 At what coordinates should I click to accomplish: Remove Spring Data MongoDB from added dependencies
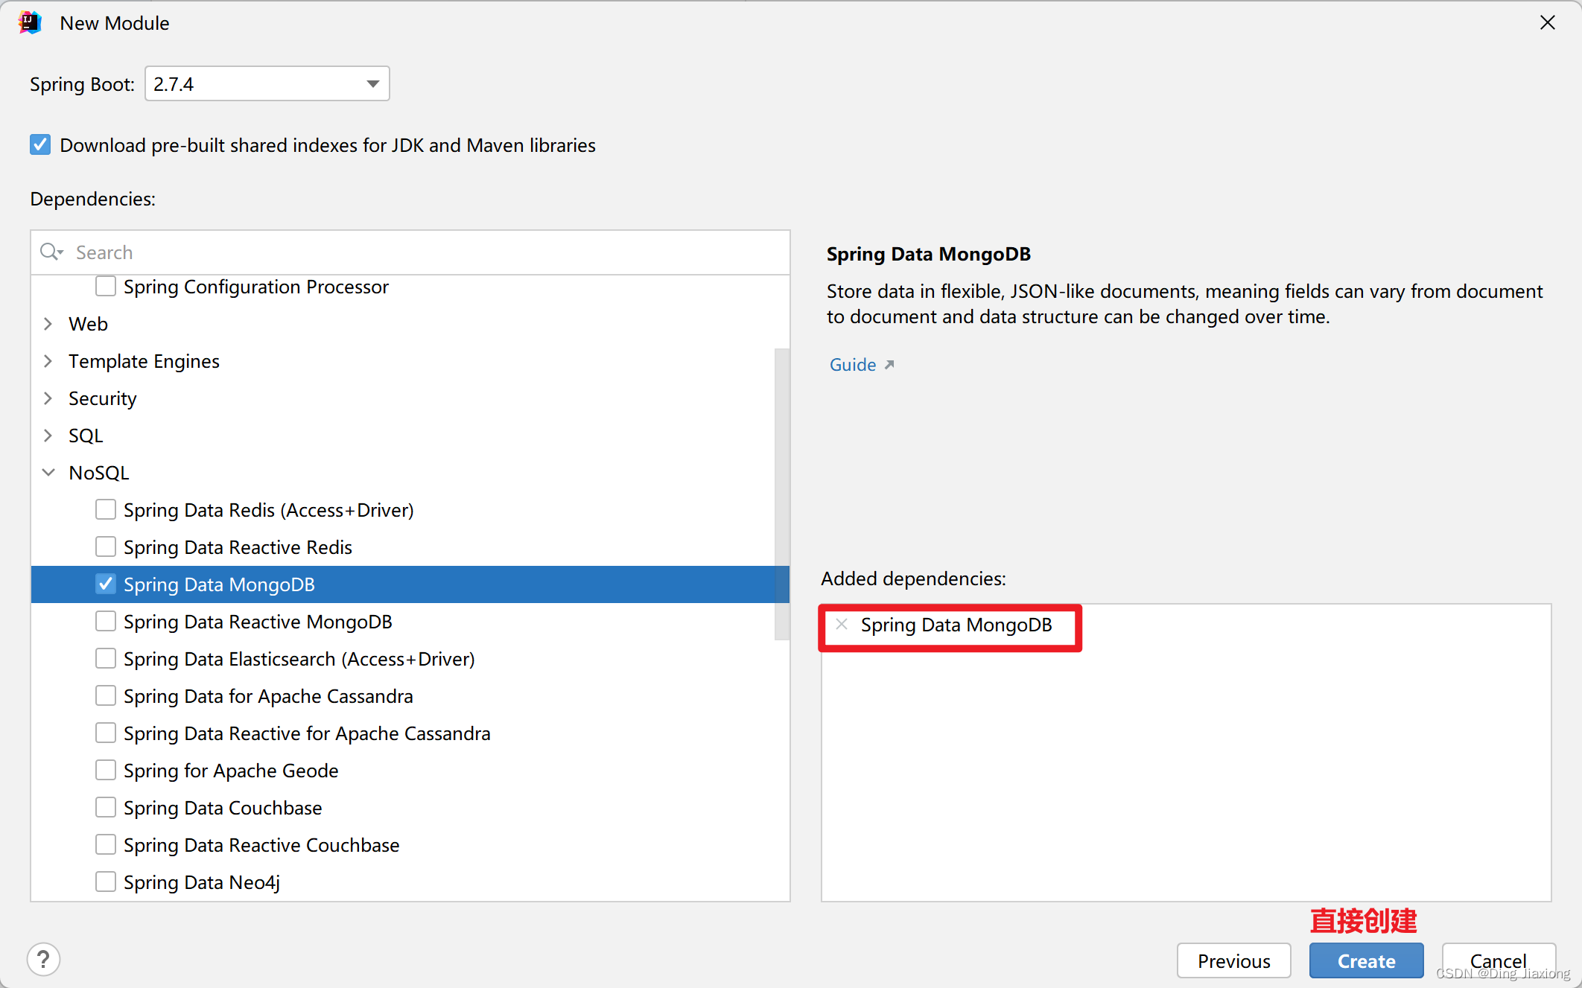click(x=842, y=624)
